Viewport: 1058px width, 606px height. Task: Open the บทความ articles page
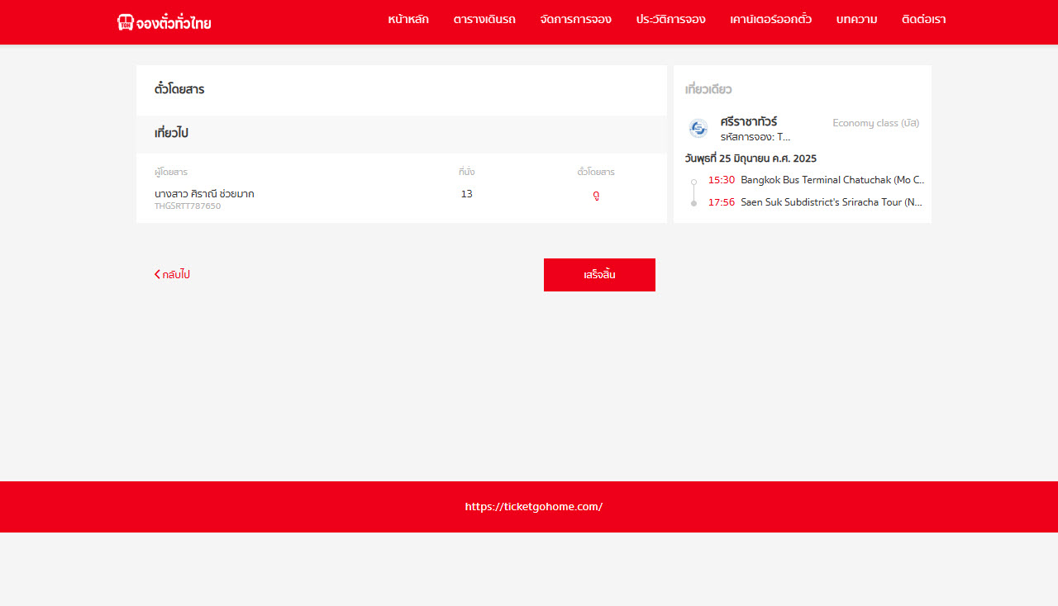(856, 20)
